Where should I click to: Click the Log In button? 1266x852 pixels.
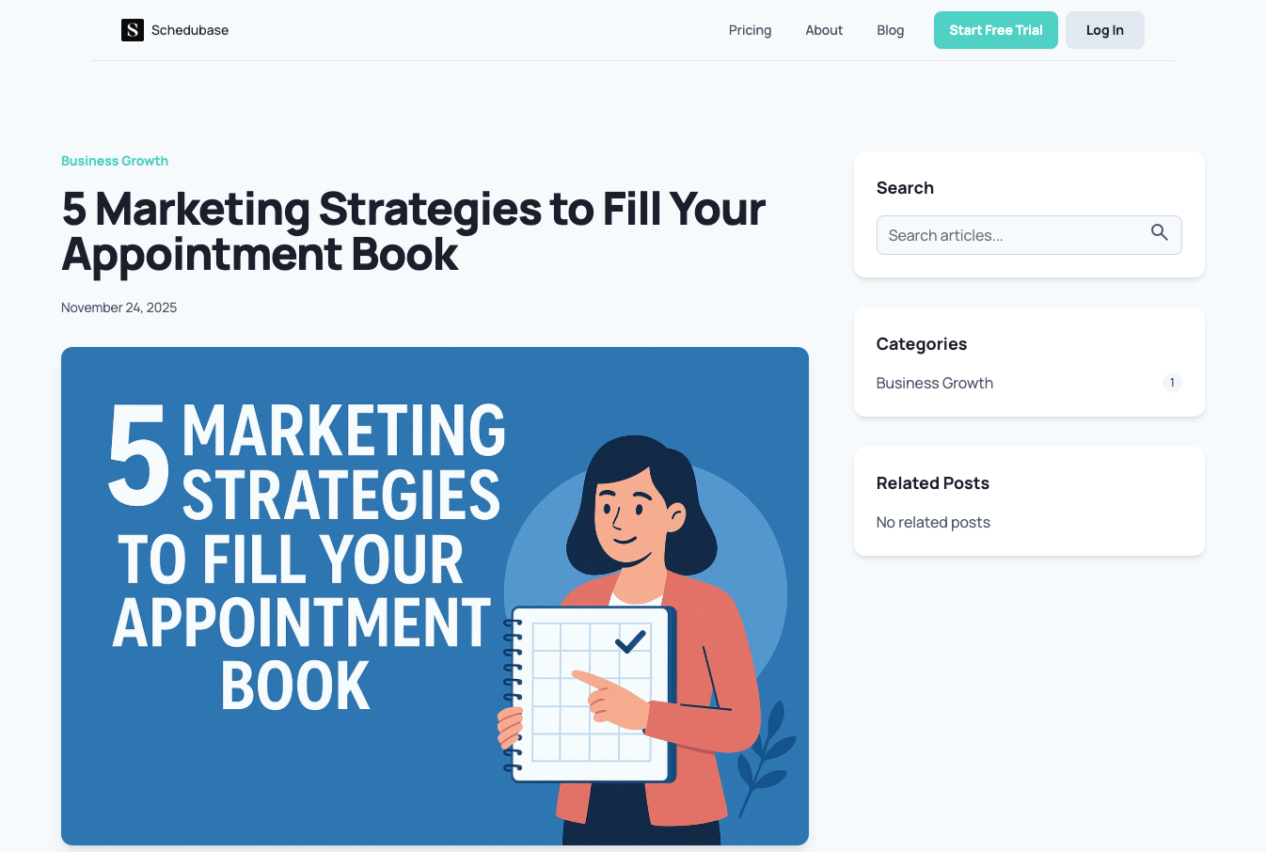1105,30
